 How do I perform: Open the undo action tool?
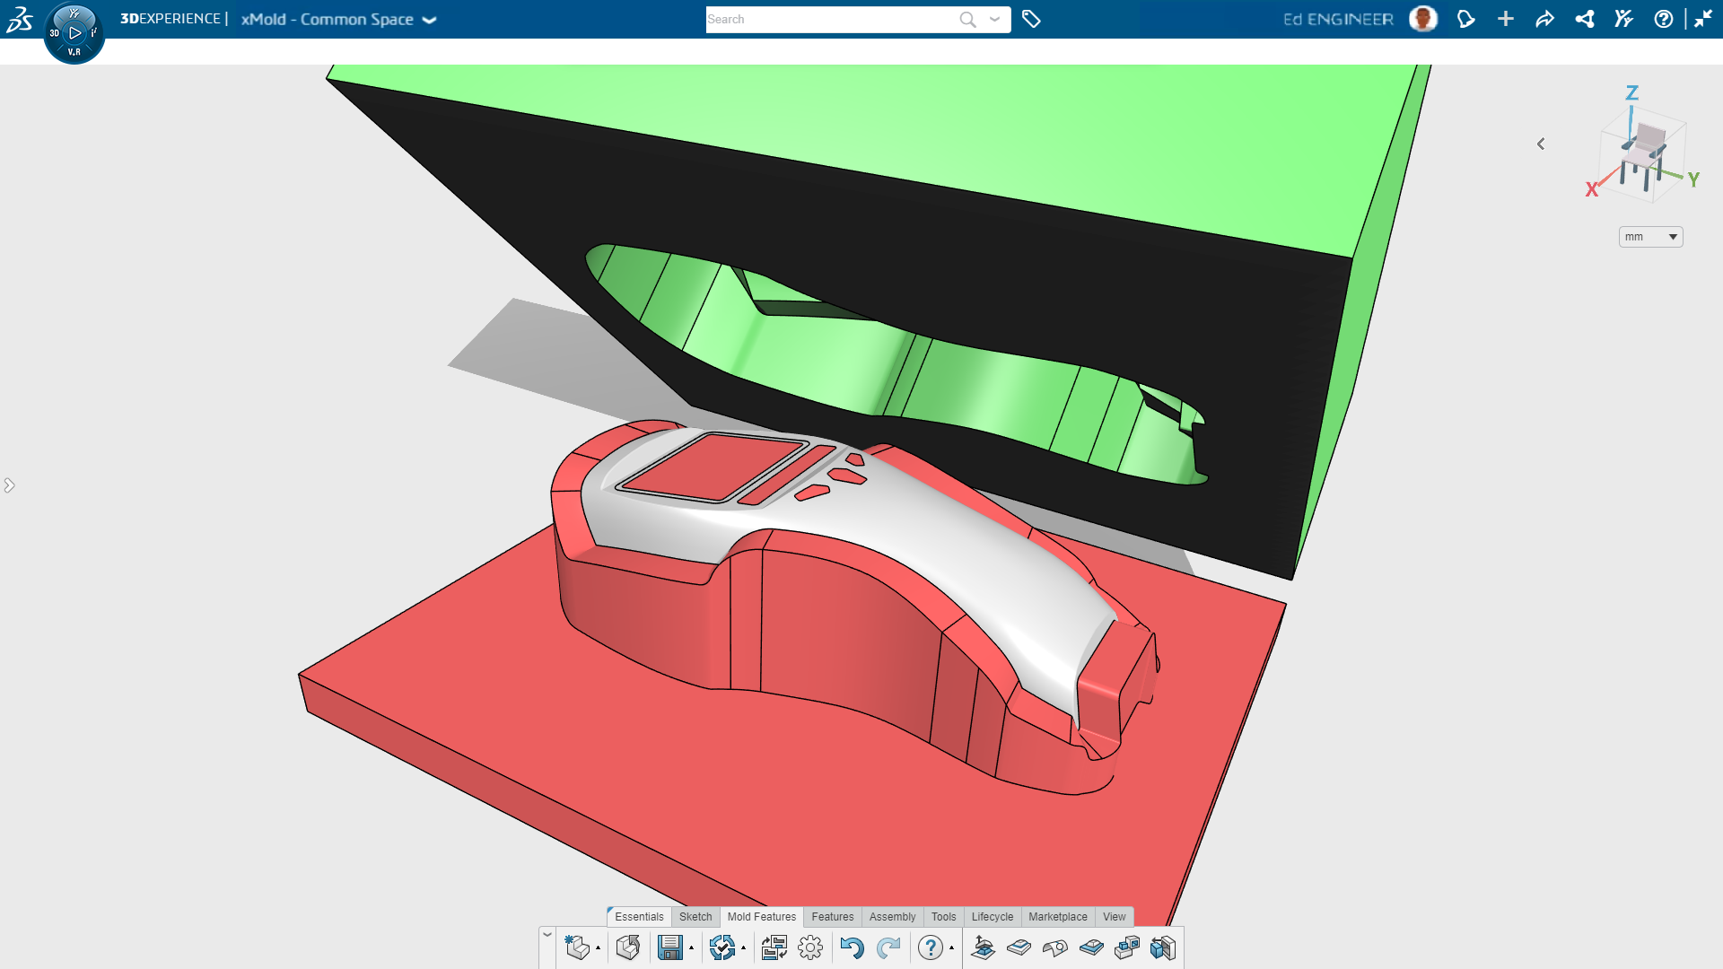(851, 947)
